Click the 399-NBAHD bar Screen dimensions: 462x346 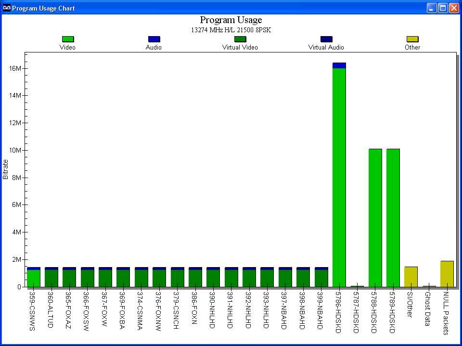(321, 277)
